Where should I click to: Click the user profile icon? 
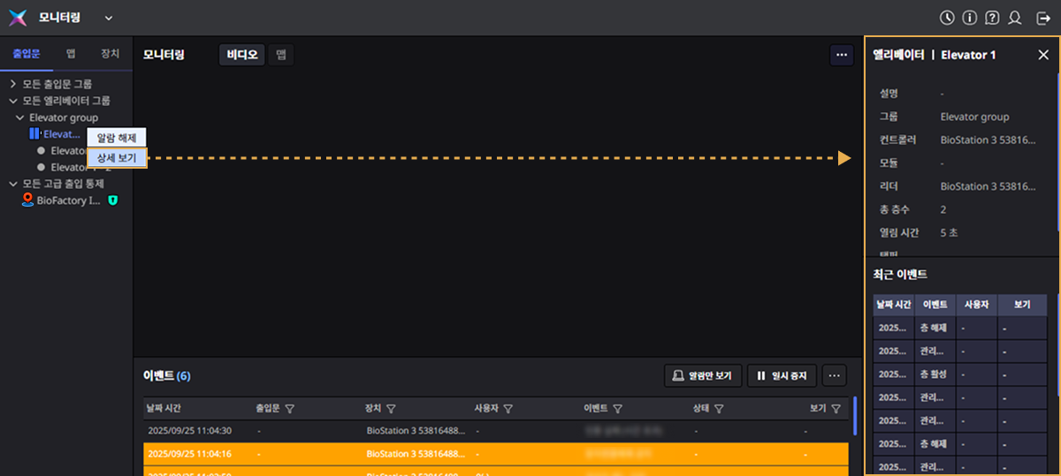pyautogui.click(x=1015, y=18)
